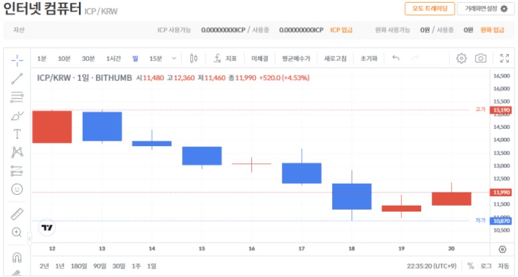This screenshot has width=518, height=277.
Task: Switch to 10분 interval
Action: tap(64, 59)
